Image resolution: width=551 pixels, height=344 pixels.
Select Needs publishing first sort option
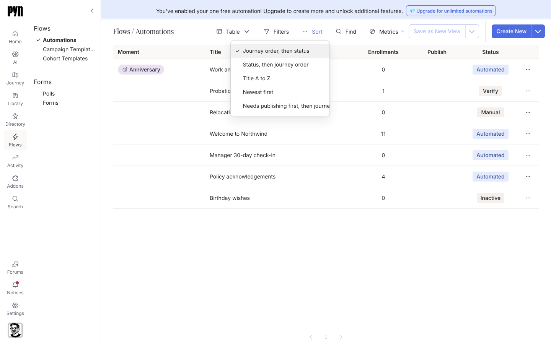coord(280,106)
